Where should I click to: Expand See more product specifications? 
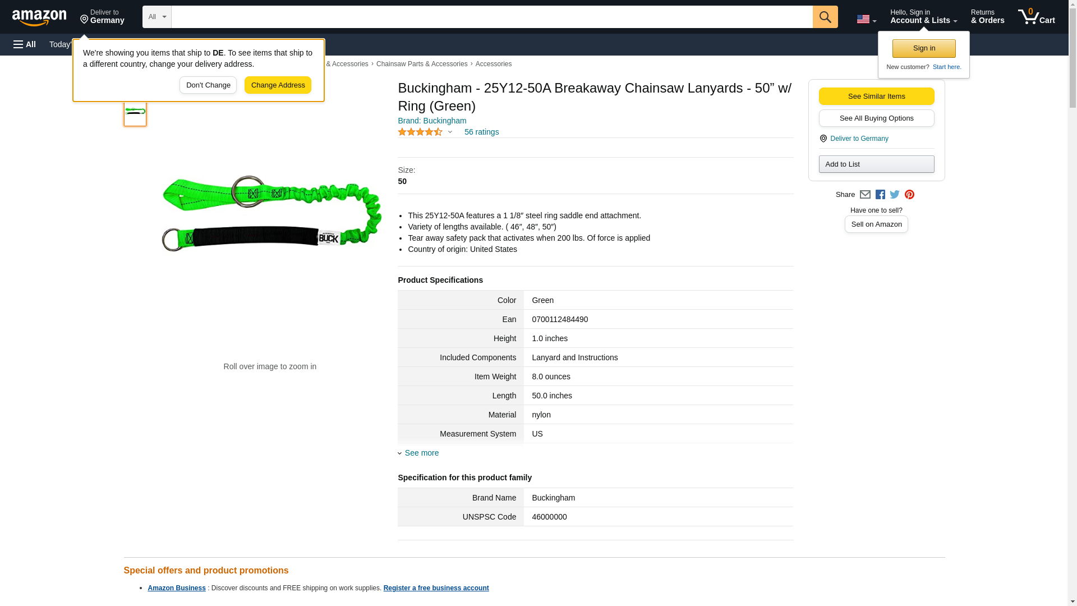tap(421, 453)
